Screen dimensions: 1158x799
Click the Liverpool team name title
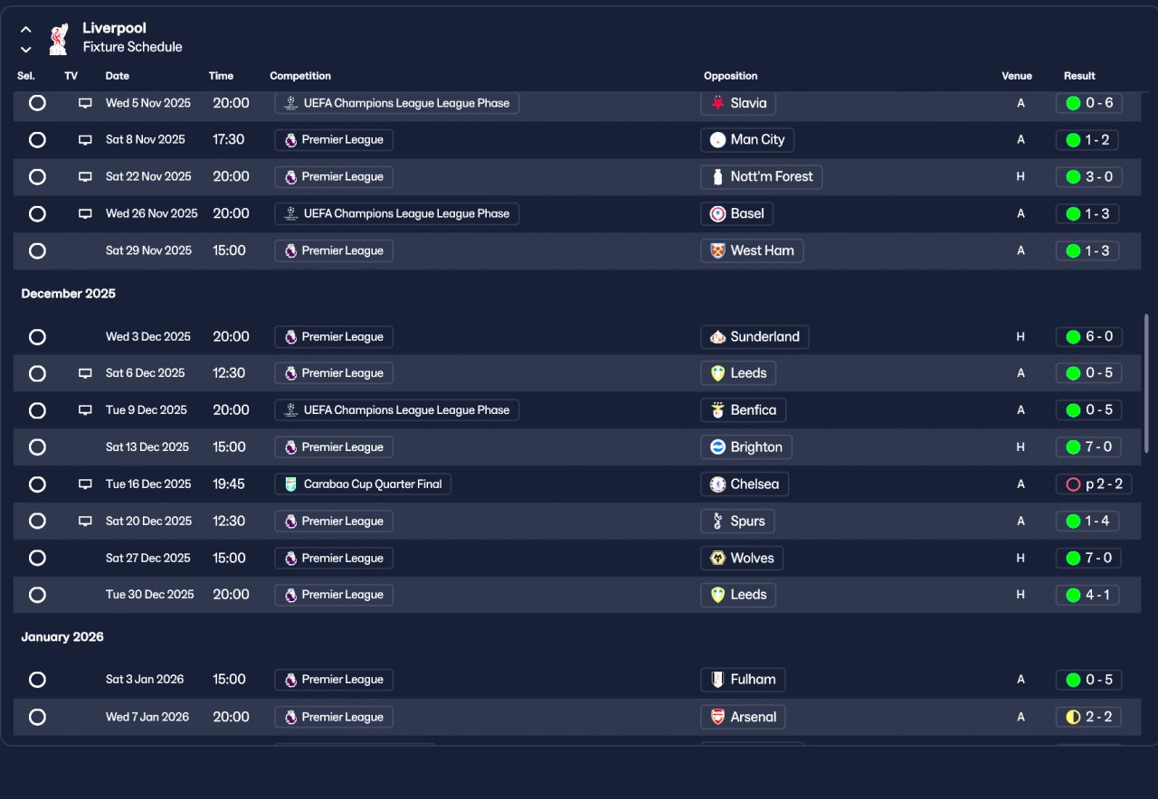pyautogui.click(x=114, y=28)
